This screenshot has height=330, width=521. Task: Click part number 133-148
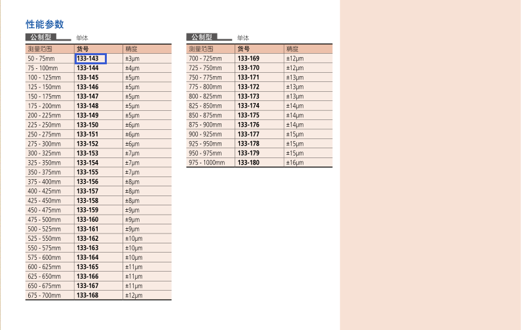pos(87,106)
